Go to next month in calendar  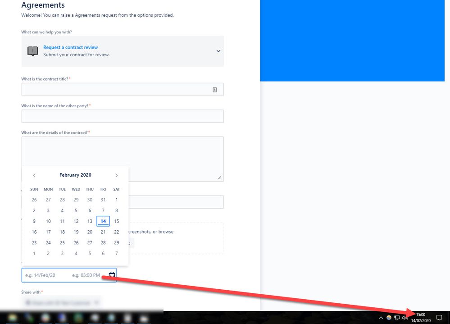point(116,175)
